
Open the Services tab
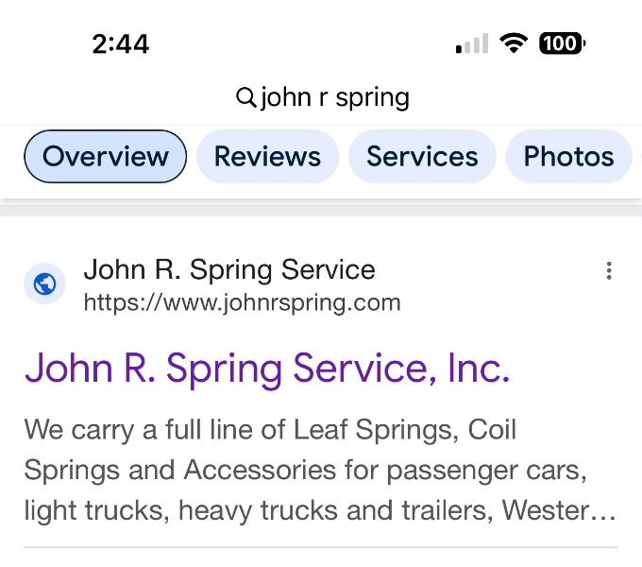tap(422, 156)
